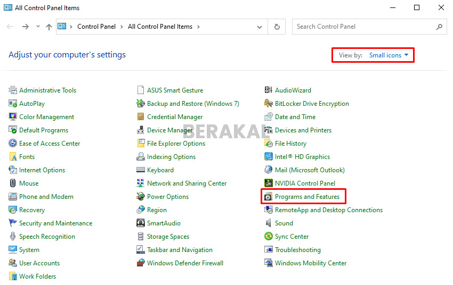This screenshot has width=453, height=285.
Task: Open Intel HD Graphics link
Action: tap(302, 156)
